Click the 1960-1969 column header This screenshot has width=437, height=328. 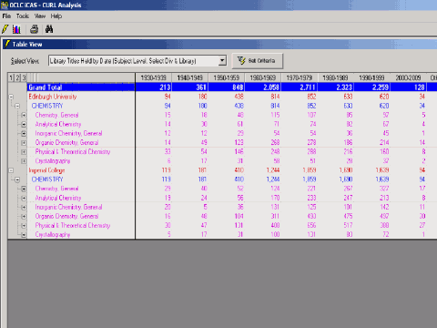[263, 77]
